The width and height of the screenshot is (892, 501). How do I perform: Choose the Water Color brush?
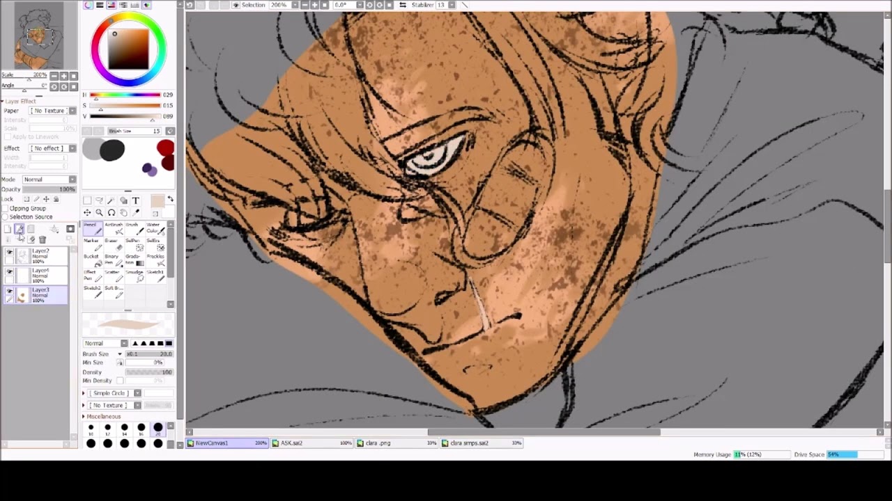[155, 229]
